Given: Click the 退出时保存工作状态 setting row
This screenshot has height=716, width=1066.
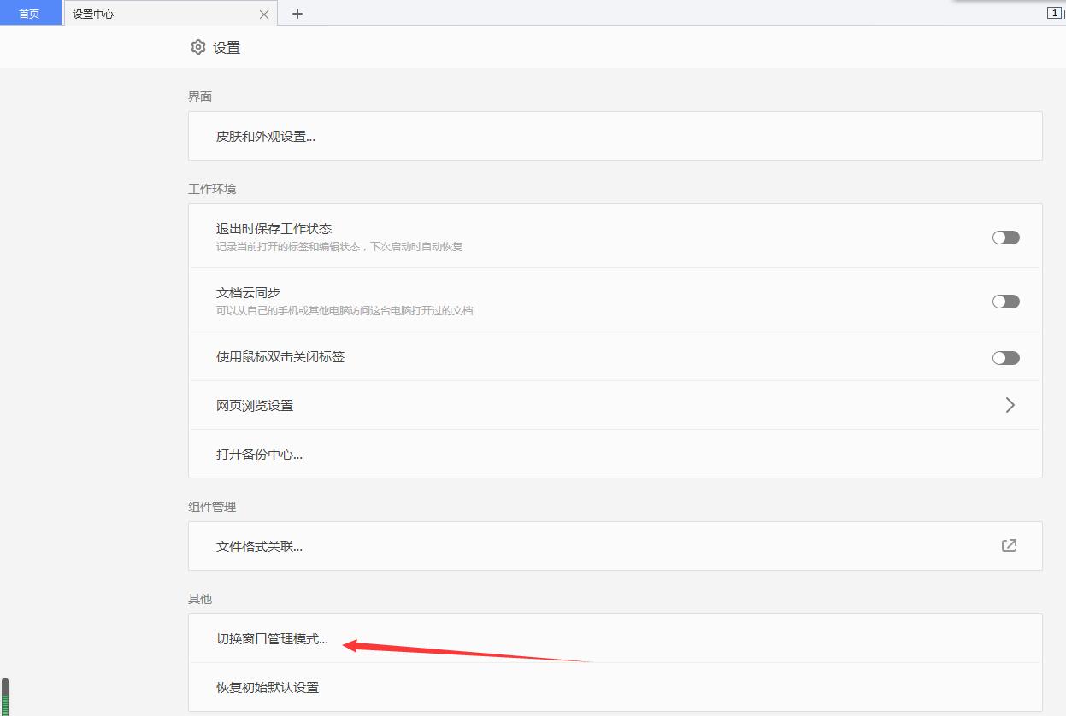Looking at the screenshot, I should coord(275,229).
